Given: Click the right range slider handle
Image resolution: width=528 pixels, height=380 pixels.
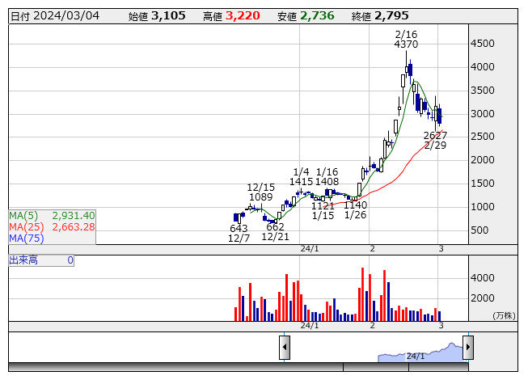Looking at the screenshot, I should [467, 347].
